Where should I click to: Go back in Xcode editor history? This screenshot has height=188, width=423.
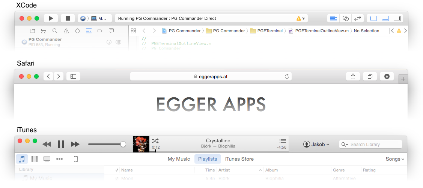click(x=144, y=31)
